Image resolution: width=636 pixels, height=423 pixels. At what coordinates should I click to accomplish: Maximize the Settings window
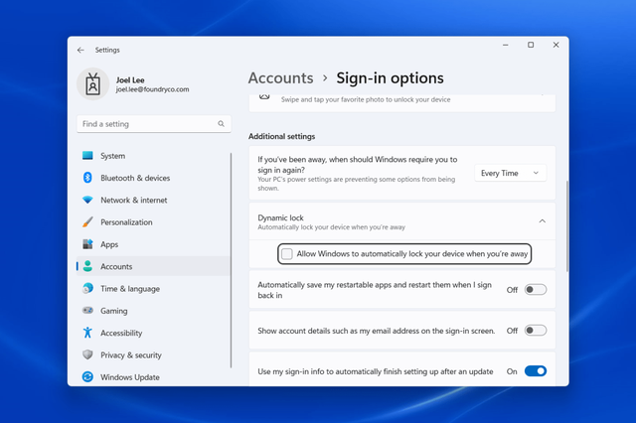coord(531,45)
